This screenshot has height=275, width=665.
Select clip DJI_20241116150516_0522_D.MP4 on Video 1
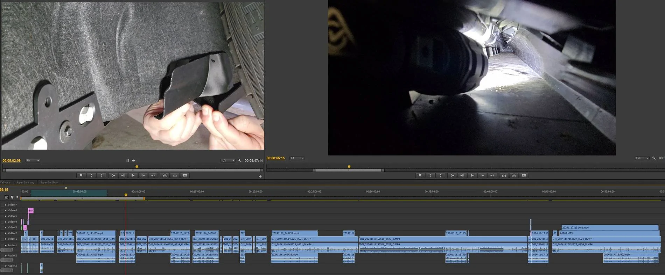click(443, 239)
